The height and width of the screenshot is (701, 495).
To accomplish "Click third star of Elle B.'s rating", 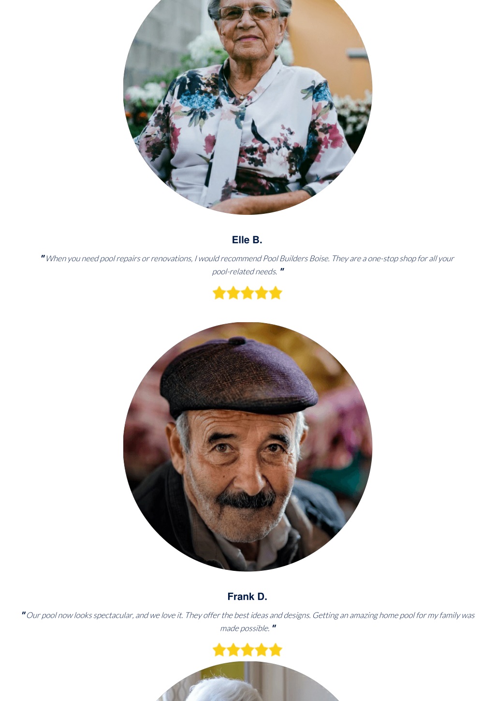I will (247, 293).
